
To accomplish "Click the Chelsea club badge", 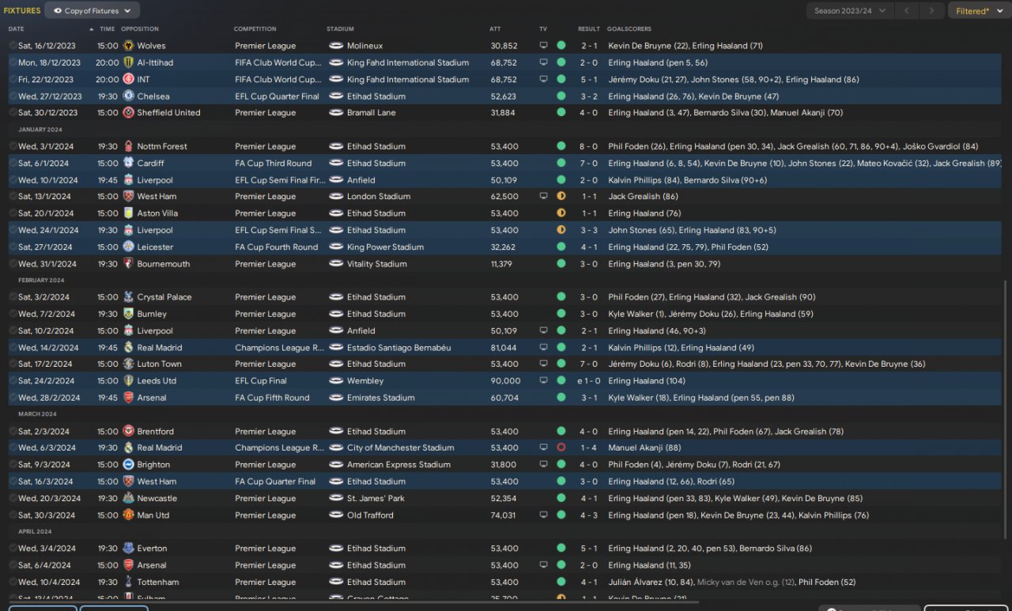I will (128, 96).
